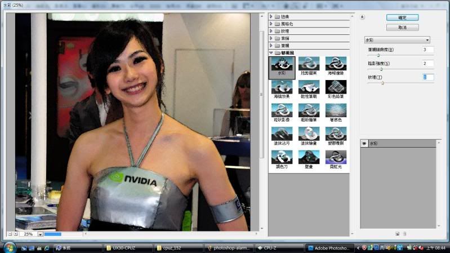Show hidden tray icons arrow
Viewport: 450px width, 253px height.
pyautogui.click(x=358, y=248)
